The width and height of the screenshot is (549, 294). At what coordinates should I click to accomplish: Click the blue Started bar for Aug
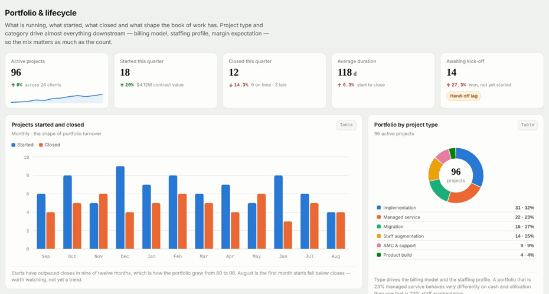tap(331, 231)
